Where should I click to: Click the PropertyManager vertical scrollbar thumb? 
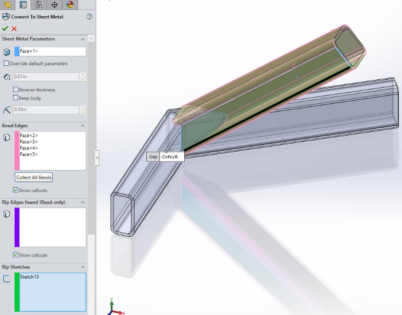point(91,138)
